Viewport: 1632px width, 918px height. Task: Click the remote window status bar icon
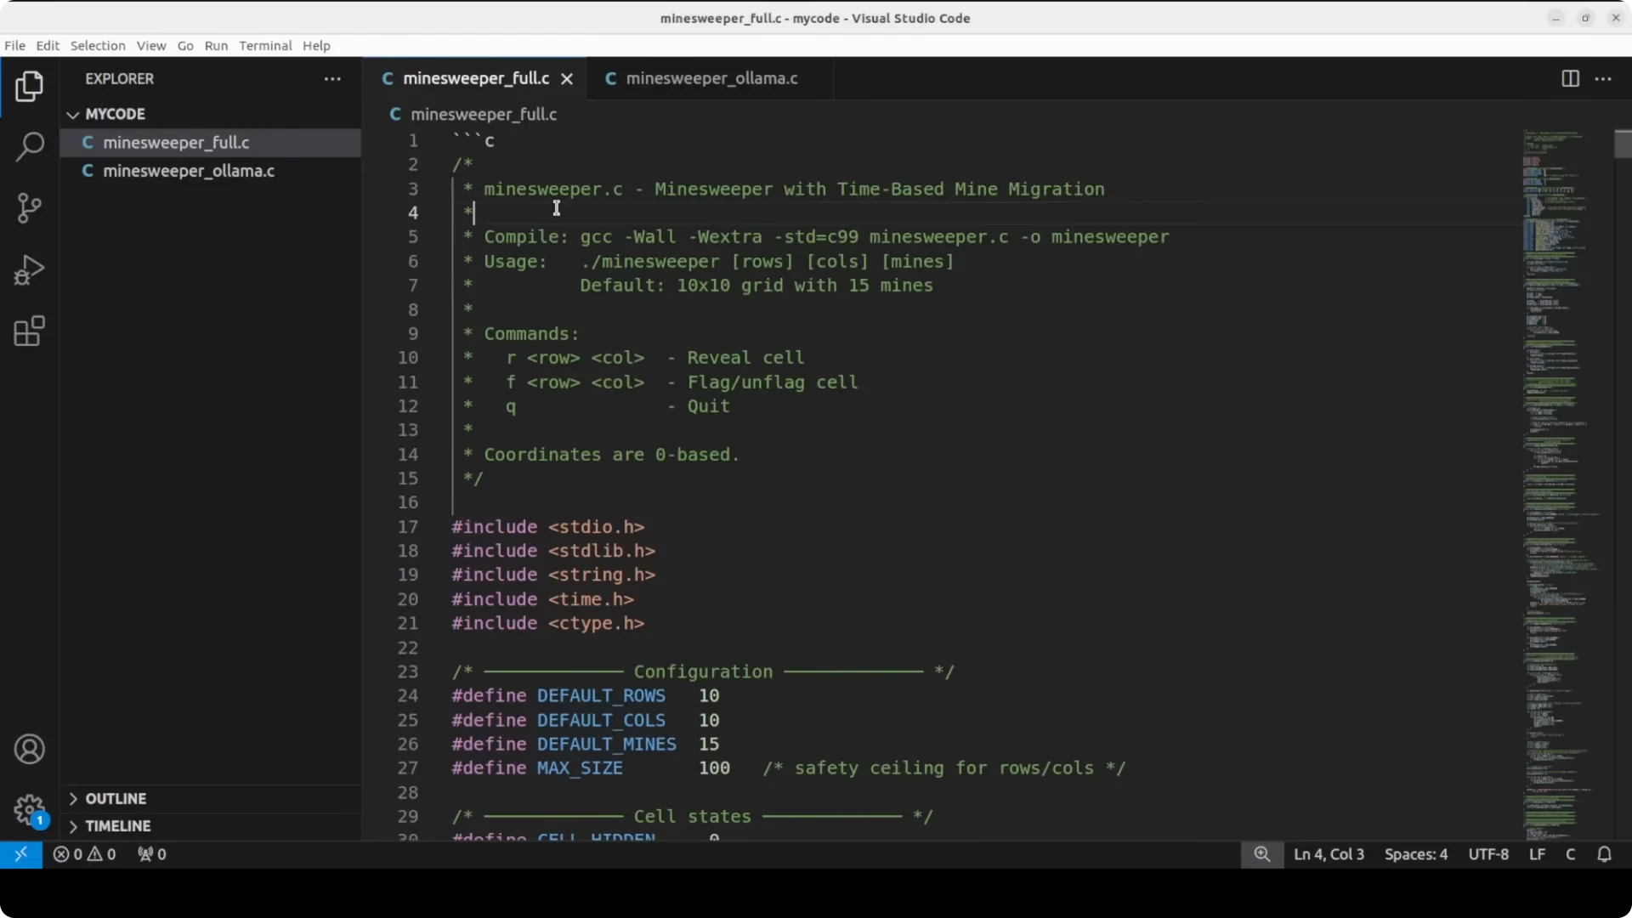coord(20,854)
